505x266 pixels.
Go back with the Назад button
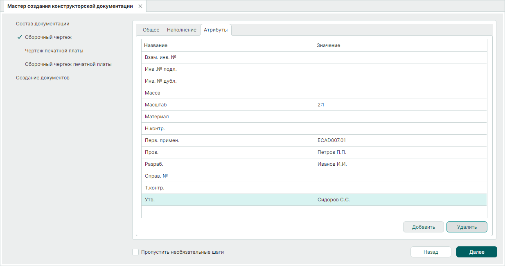coord(431,252)
